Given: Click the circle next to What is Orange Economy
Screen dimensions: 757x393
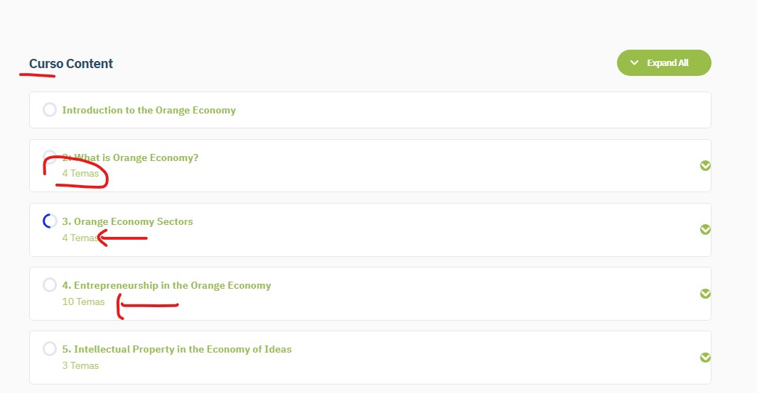Looking at the screenshot, I should pyautogui.click(x=50, y=156).
